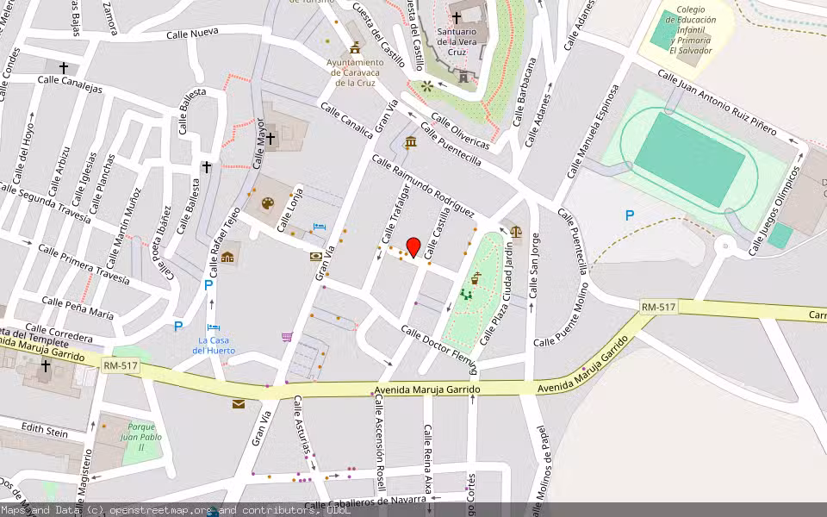827x517 pixels.
Task: Select the Parque Juan Pablo II label
Action: coord(140,437)
